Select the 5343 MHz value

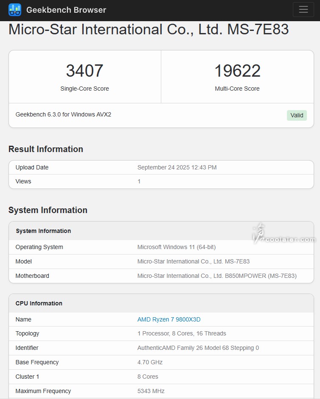[151, 391]
